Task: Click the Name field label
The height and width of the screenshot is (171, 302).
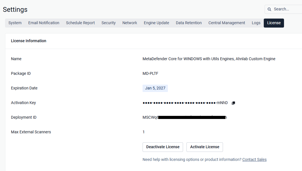Action: pyautogui.click(x=16, y=59)
